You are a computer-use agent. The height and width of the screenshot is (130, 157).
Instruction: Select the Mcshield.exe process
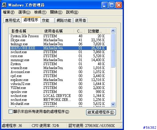click(x=58, y=104)
